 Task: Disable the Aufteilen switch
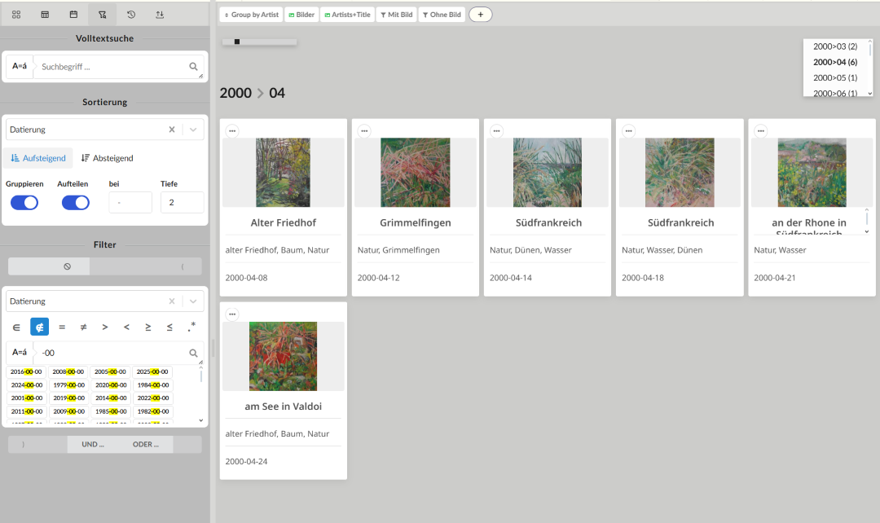76,203
